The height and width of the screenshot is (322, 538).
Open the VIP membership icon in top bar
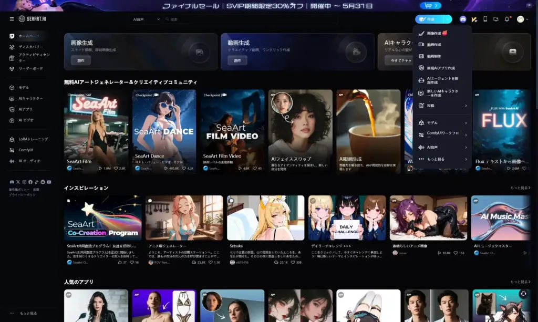(x=474, y=19)
